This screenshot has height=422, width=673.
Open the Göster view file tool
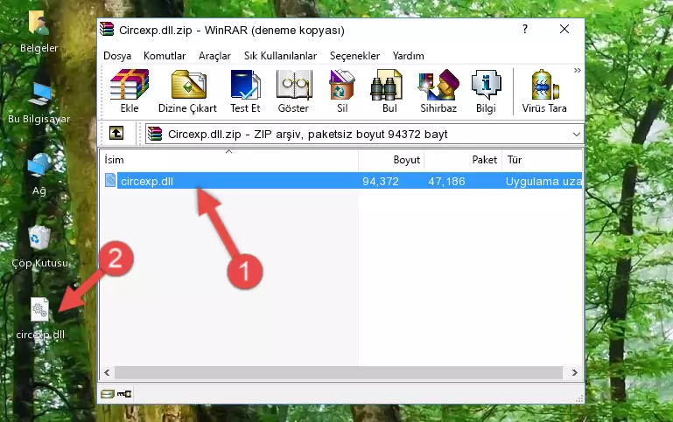(293, 91)
